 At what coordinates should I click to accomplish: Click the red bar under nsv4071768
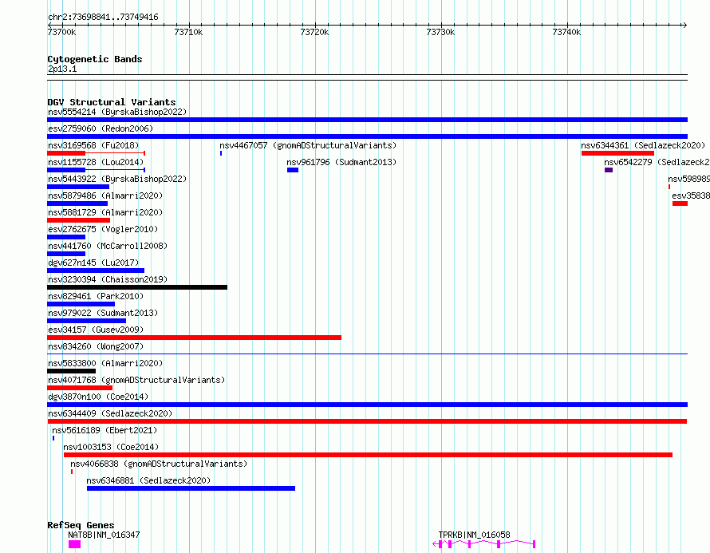[80, 388]
